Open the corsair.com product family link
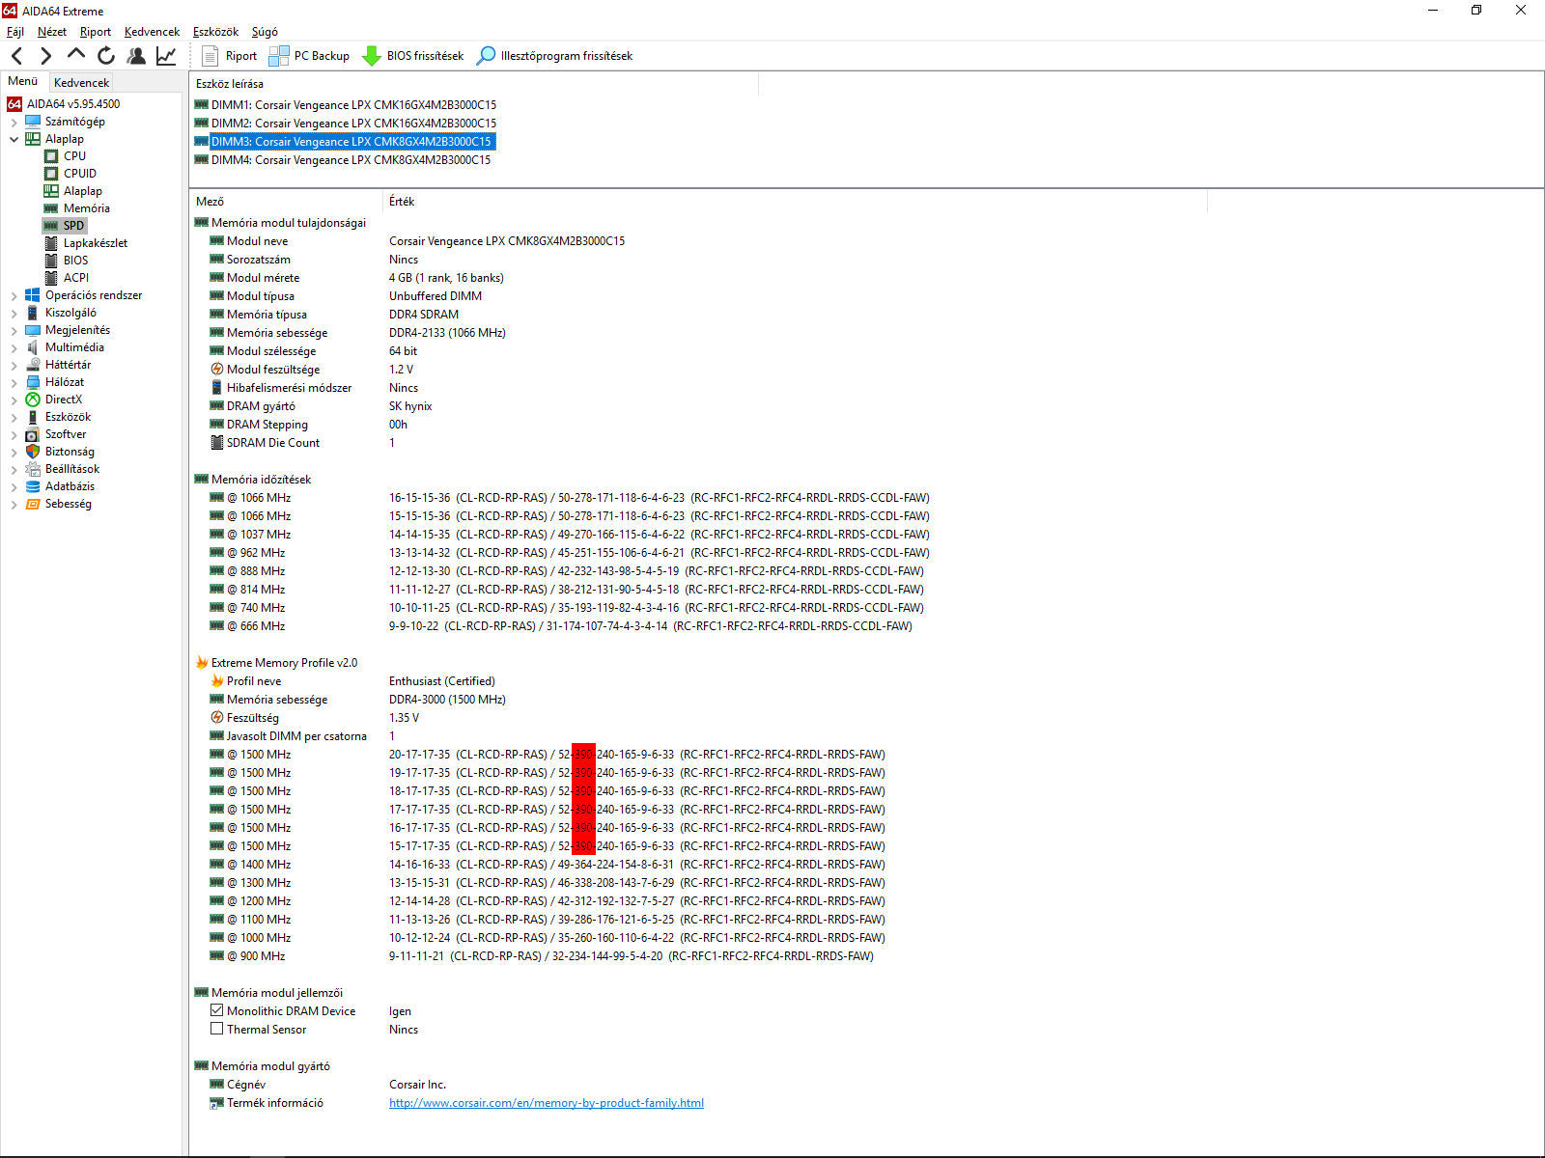This screenshot has width=1545, height=1158. tap(547, 1103)
